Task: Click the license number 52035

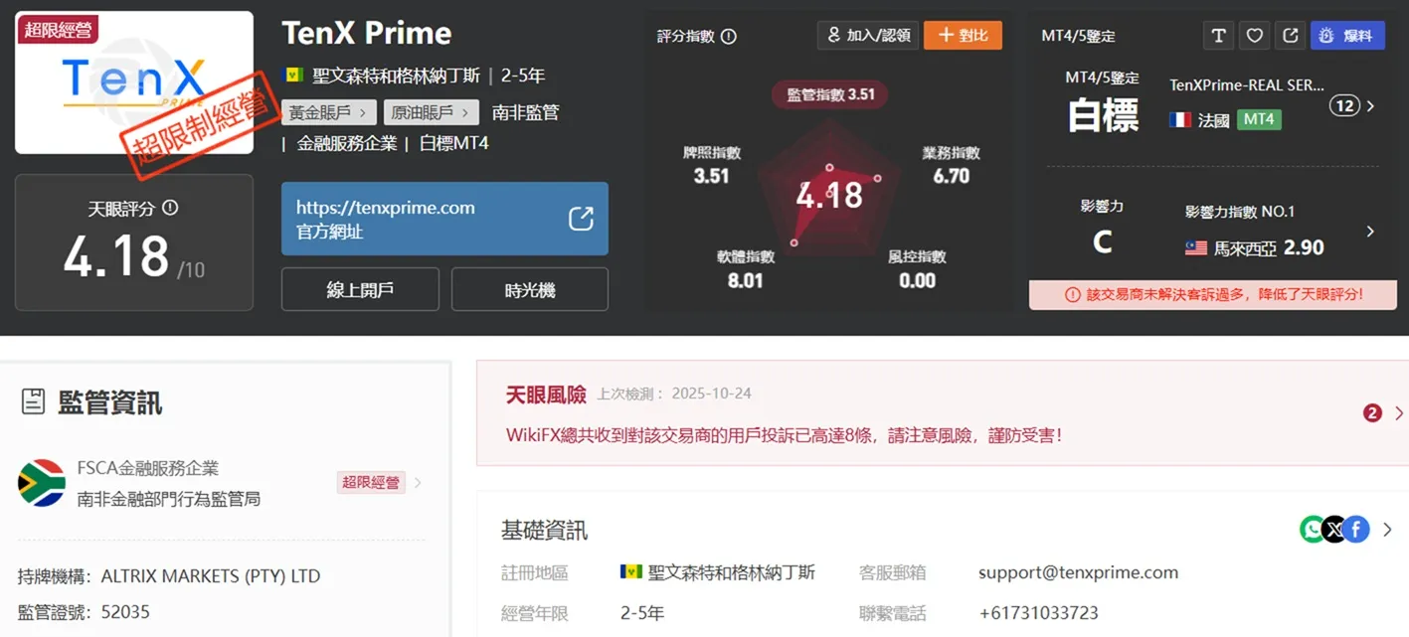Action: click(125, 612)
